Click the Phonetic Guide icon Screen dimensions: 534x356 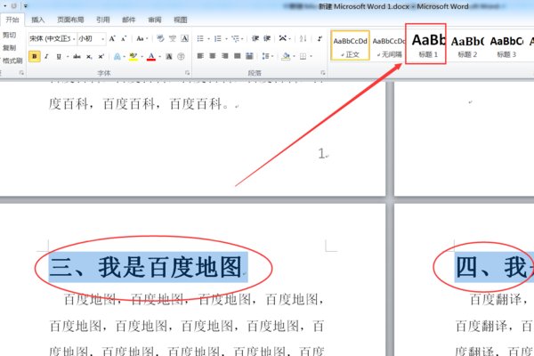coord(173,38)
